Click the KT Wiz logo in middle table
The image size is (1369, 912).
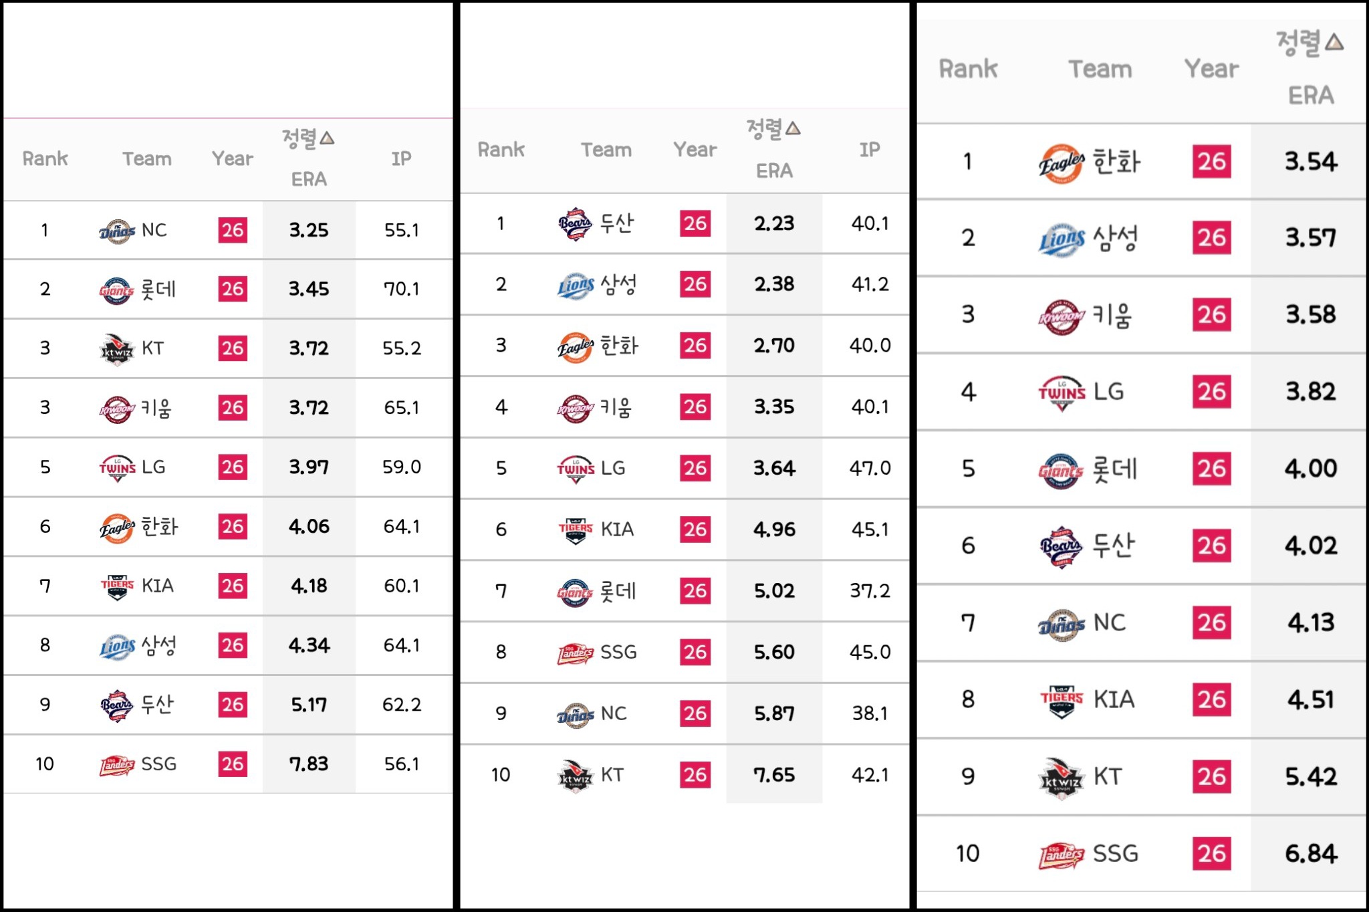575,776
